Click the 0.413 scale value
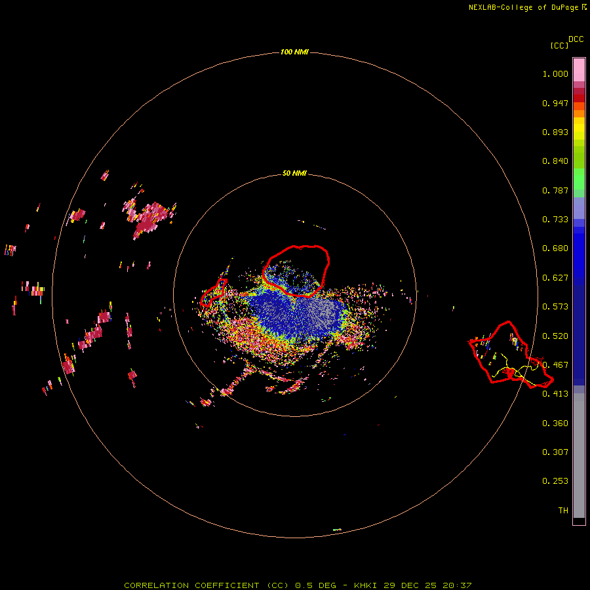Screen dimensions: 590x590 555,394
